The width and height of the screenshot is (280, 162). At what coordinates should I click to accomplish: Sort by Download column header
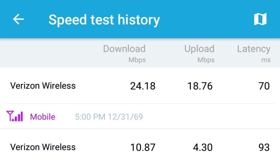click(x=124, y=49)
